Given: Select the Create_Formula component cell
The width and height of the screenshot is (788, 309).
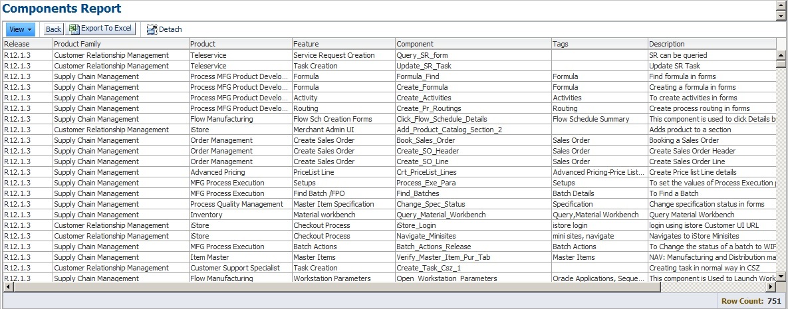Looking at the screenshot, I should pos(473,87).
